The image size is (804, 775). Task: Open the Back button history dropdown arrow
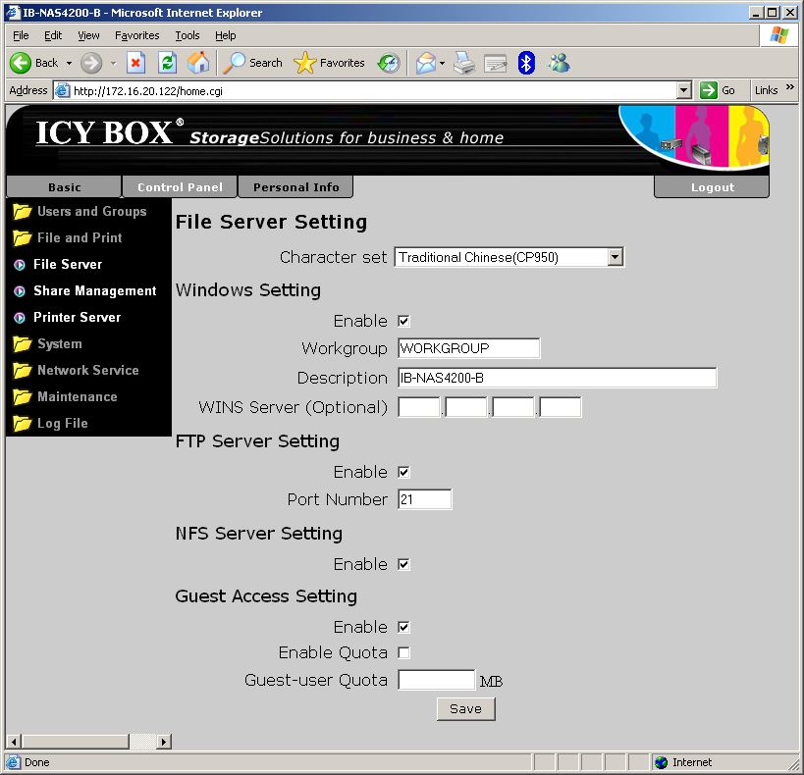[69, 63]
